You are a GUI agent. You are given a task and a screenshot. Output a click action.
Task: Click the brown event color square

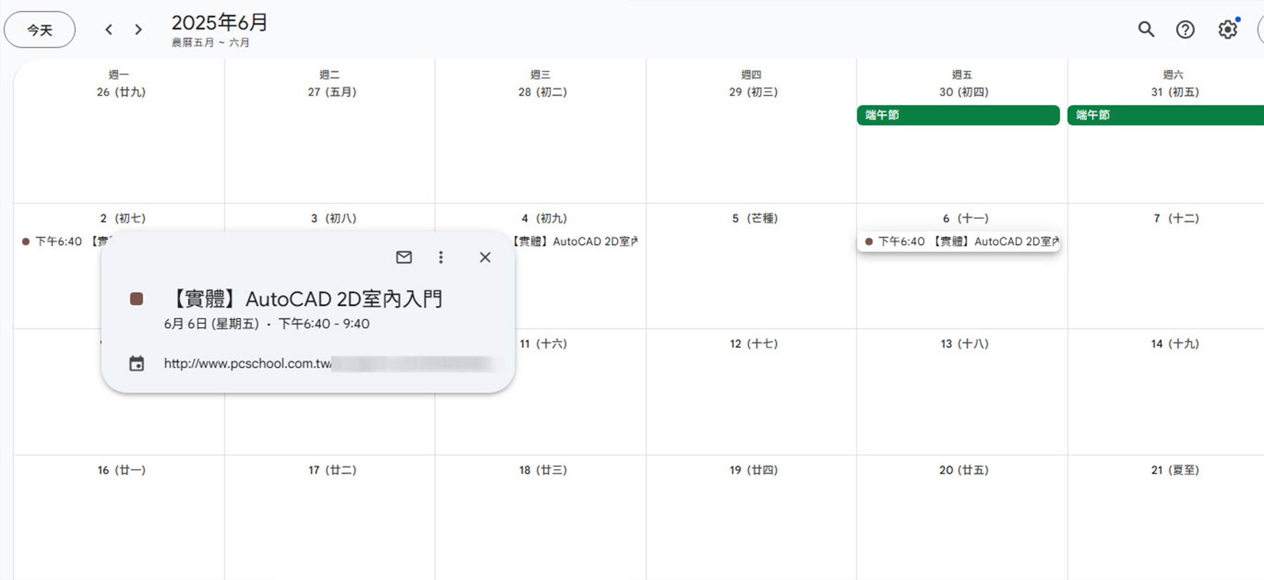(x=136, y=299)
